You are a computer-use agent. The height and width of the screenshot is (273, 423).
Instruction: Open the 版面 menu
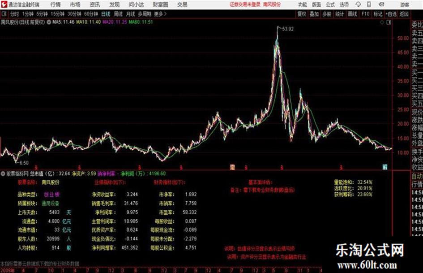point(316,4)
